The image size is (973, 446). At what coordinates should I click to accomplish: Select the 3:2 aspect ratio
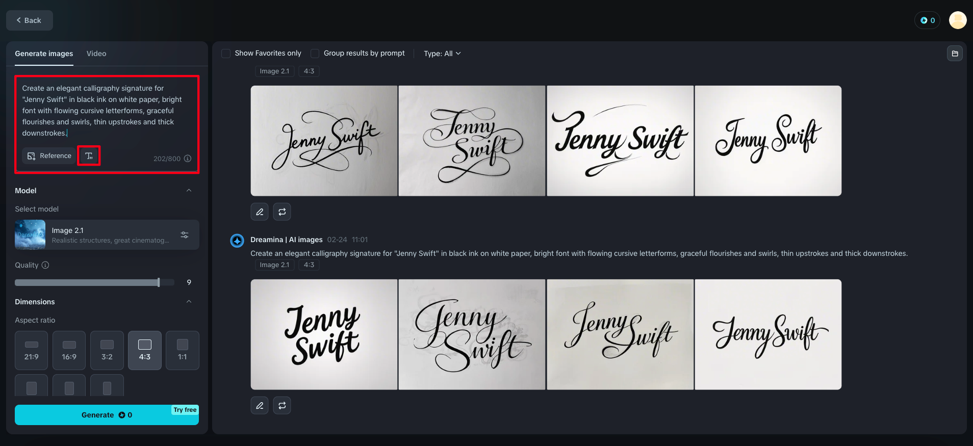pyautogui.click(x=107, y=350)
